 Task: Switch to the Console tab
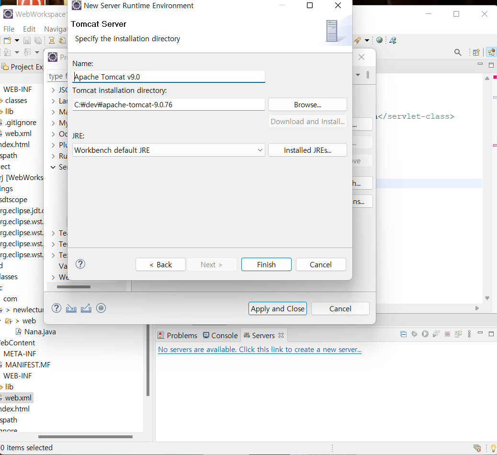point(221,335)
